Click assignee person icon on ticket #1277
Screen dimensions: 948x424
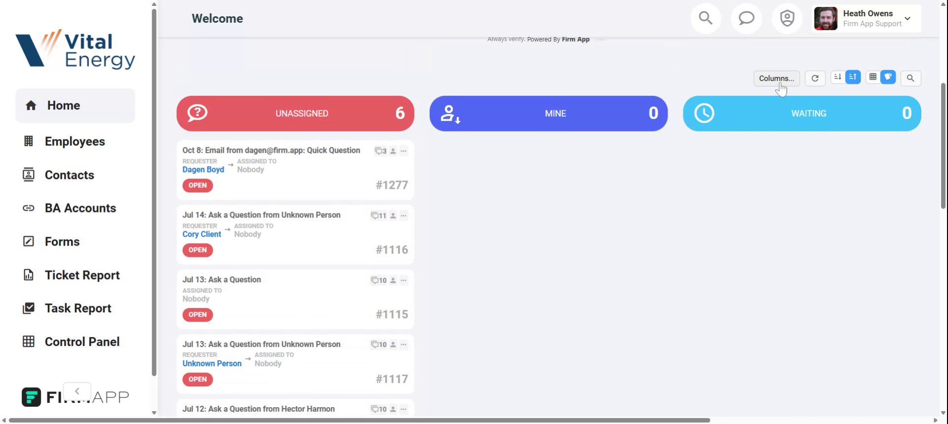393,151
